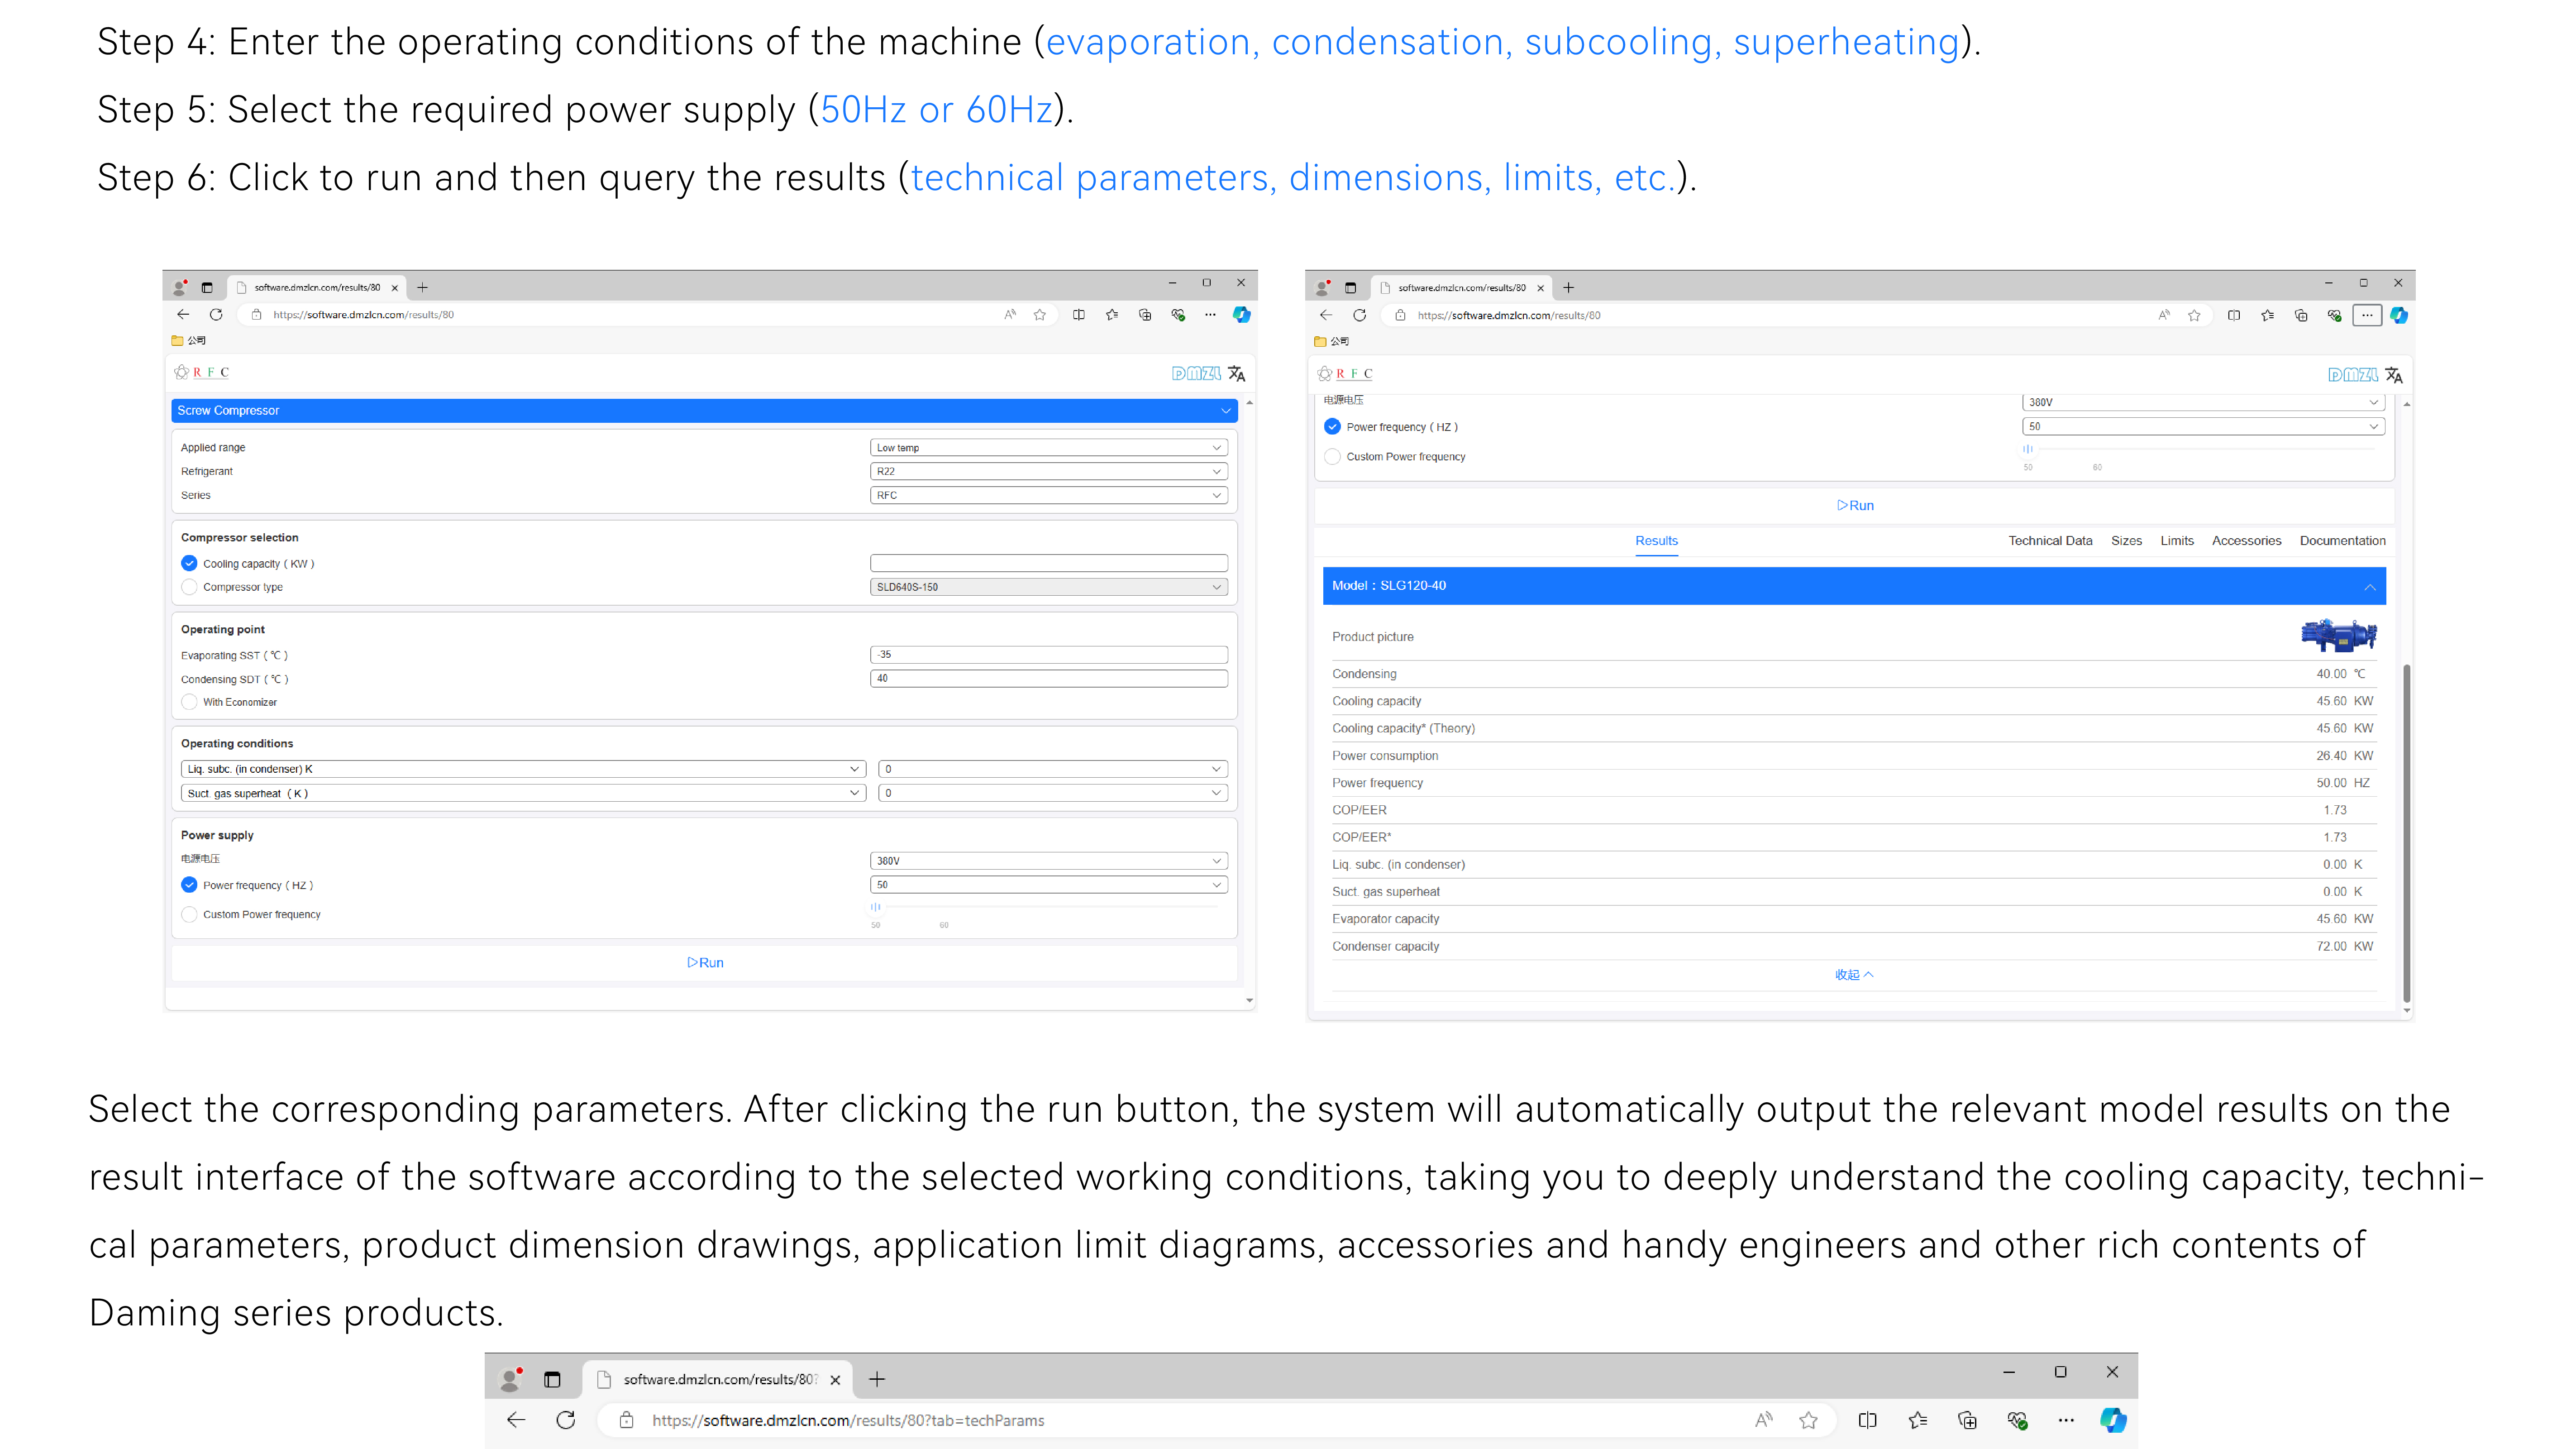Open Suct. gas superheat (K) dropdown
2576x1449 pixels.
tap(523, 793)
